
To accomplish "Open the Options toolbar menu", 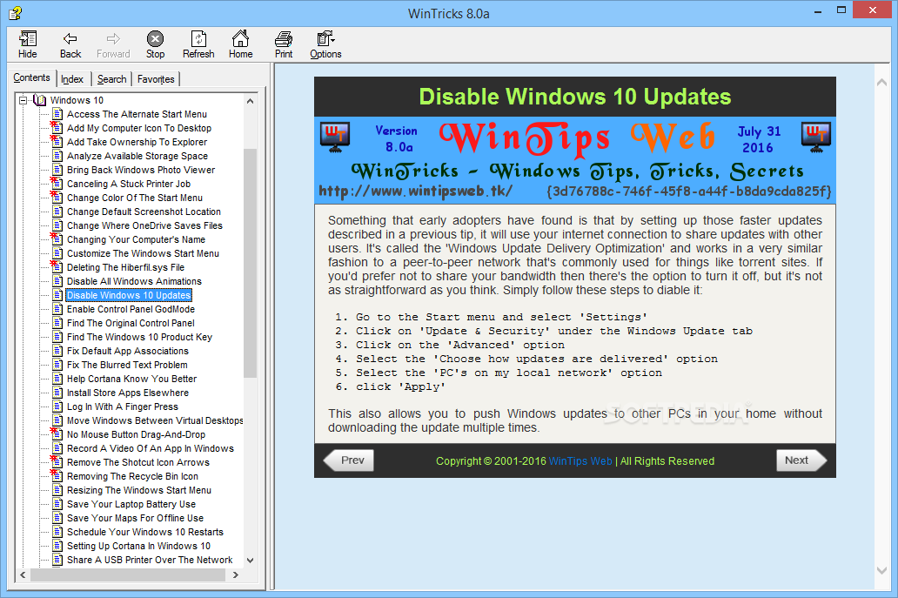I will tap(325, 44).
